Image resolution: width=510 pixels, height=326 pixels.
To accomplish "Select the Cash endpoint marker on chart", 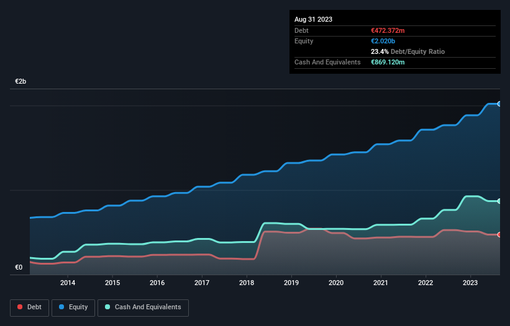I will (x=499, y=201).
